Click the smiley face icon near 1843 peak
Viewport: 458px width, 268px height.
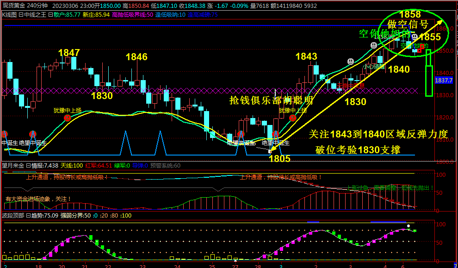click(x=351, y=61)
